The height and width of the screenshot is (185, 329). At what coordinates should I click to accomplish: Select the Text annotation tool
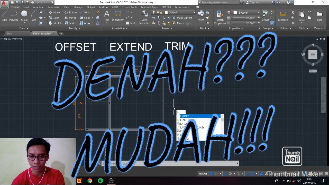coord(107,16)
